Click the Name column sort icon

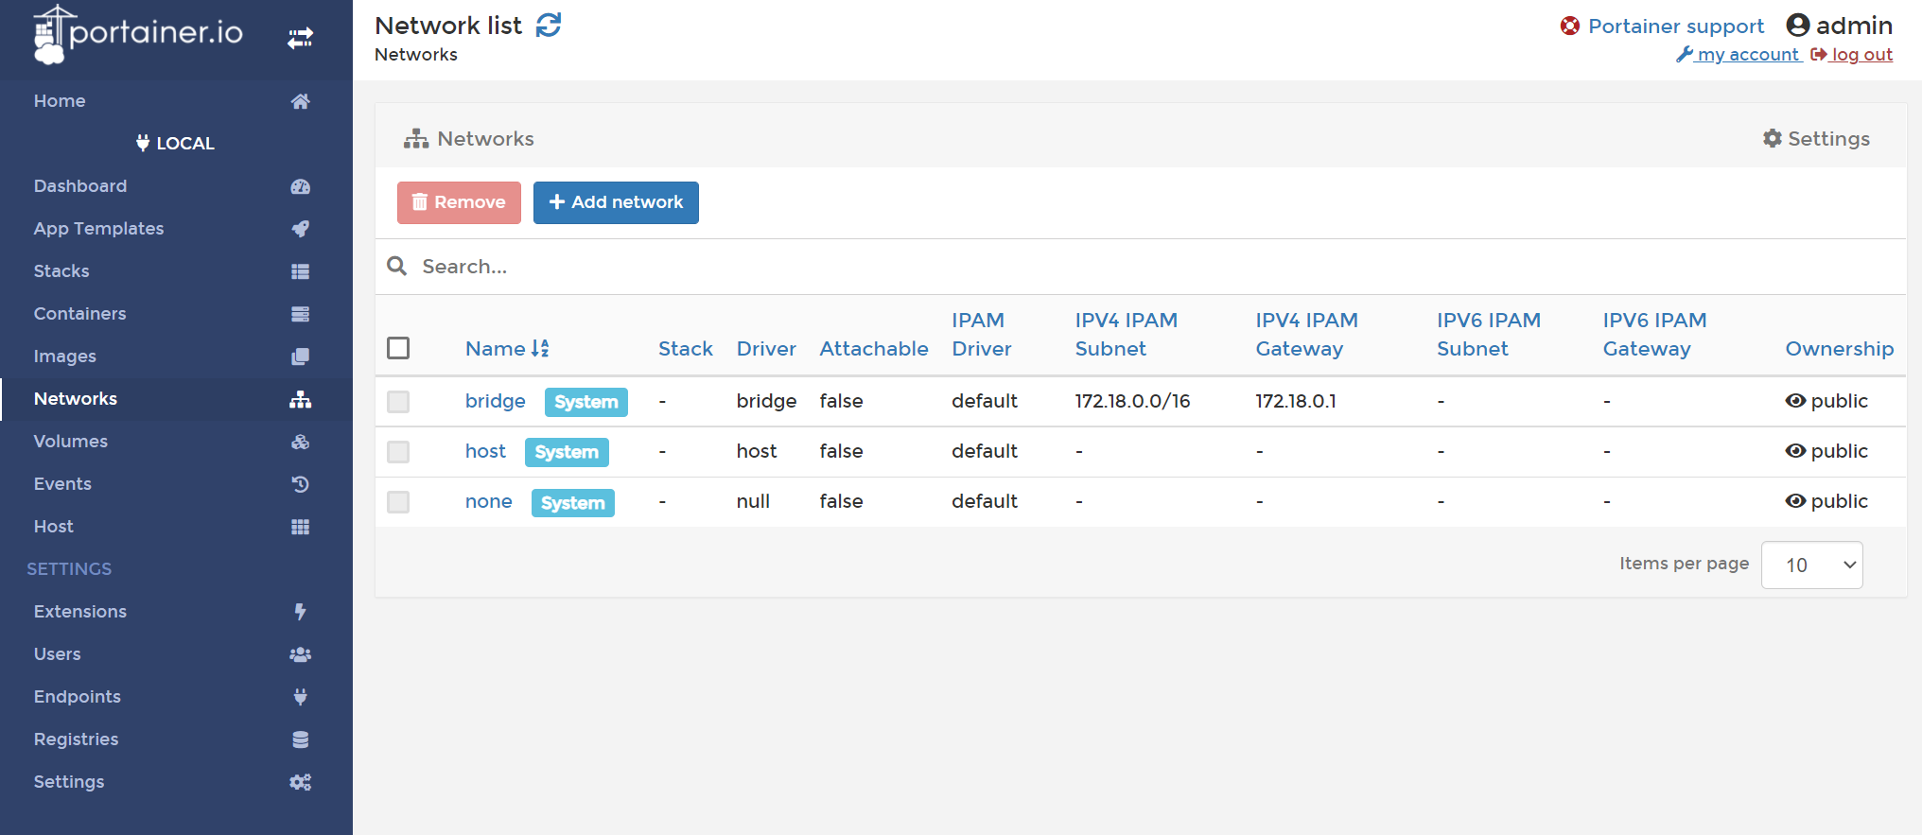[x=540, y=348]
